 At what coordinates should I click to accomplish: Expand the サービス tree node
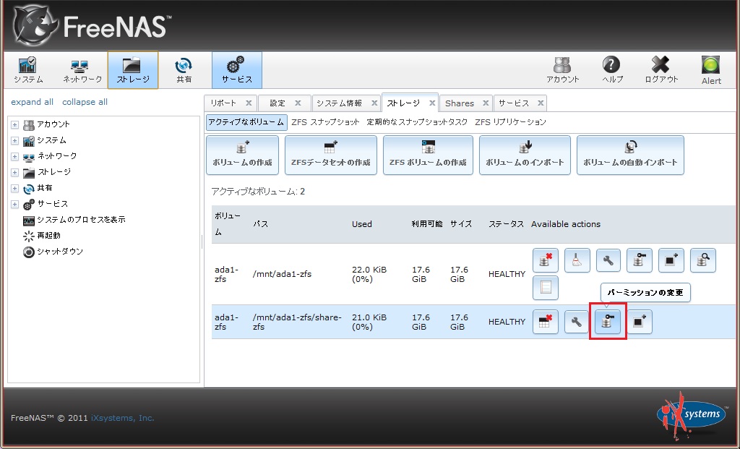(14, 205)
